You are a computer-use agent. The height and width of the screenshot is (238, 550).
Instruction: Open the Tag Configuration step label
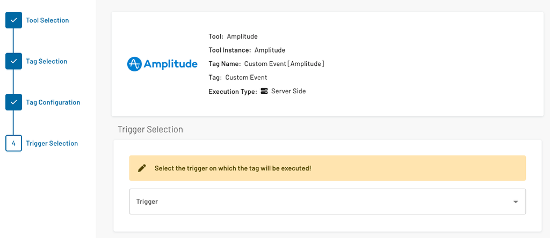click(x=53, y=102)
